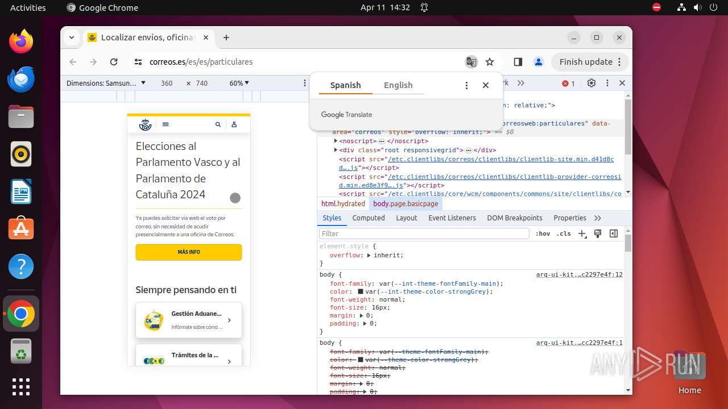The height and width of the screenshot is (409, 728).
Task: Reload the correos.es page
Action: pyautogui.click(x=114, y=62)
